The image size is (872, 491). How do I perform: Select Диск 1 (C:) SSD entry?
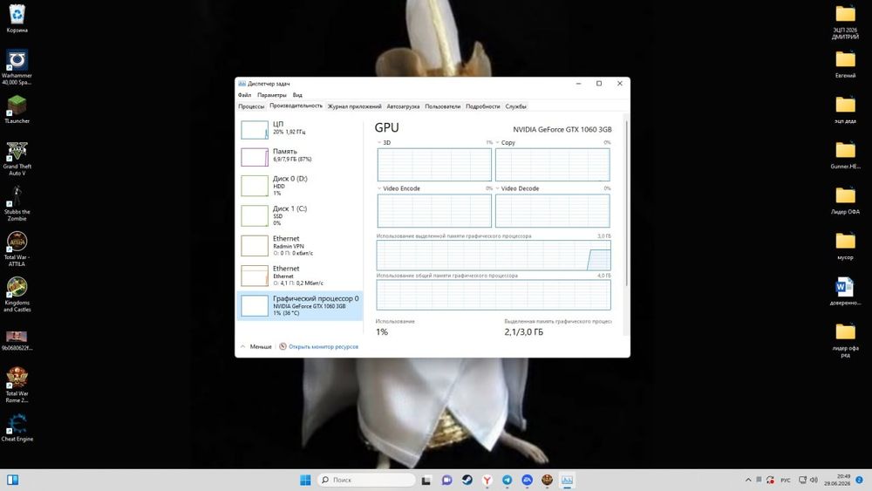pos(300,215)
